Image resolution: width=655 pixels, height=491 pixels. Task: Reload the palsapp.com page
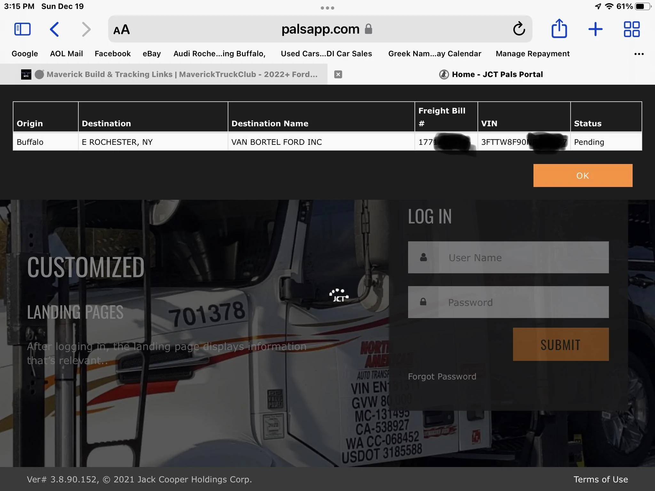pos(519,29)
